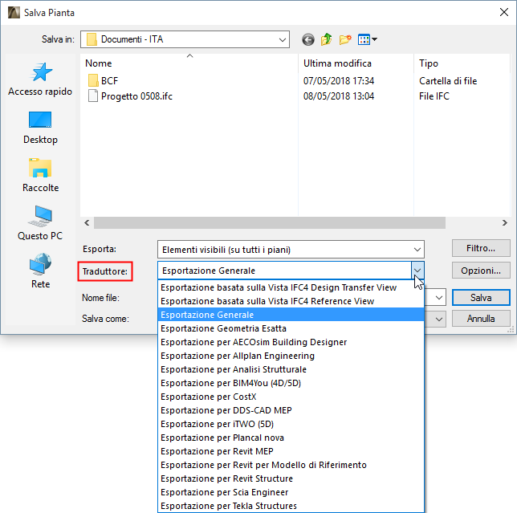Screen dimensions: 517x513
Task: Open the view menu icon
Action: [368, 39]
